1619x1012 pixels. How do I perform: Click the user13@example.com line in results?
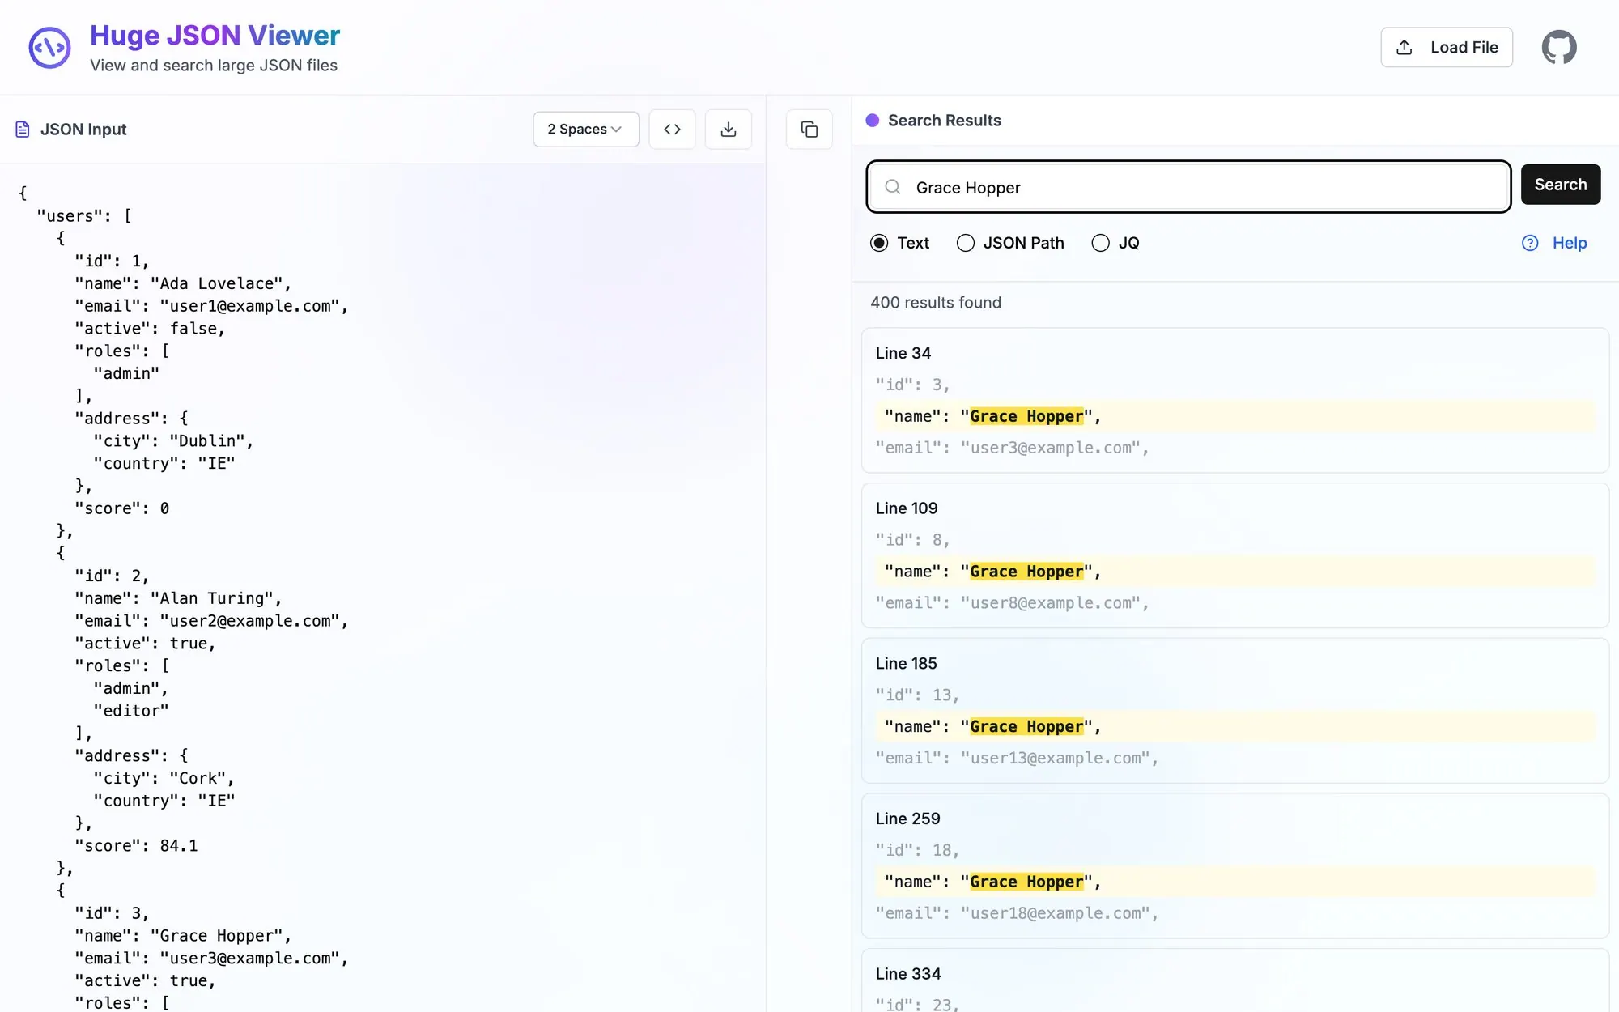point(1017,759)
